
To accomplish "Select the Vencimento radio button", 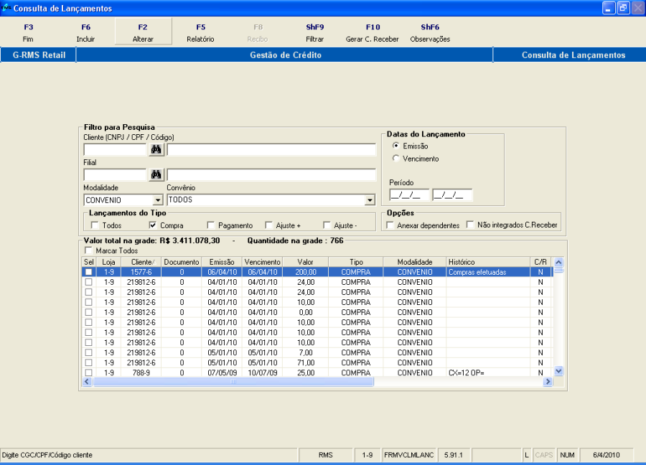I will [x=396, y=159].
